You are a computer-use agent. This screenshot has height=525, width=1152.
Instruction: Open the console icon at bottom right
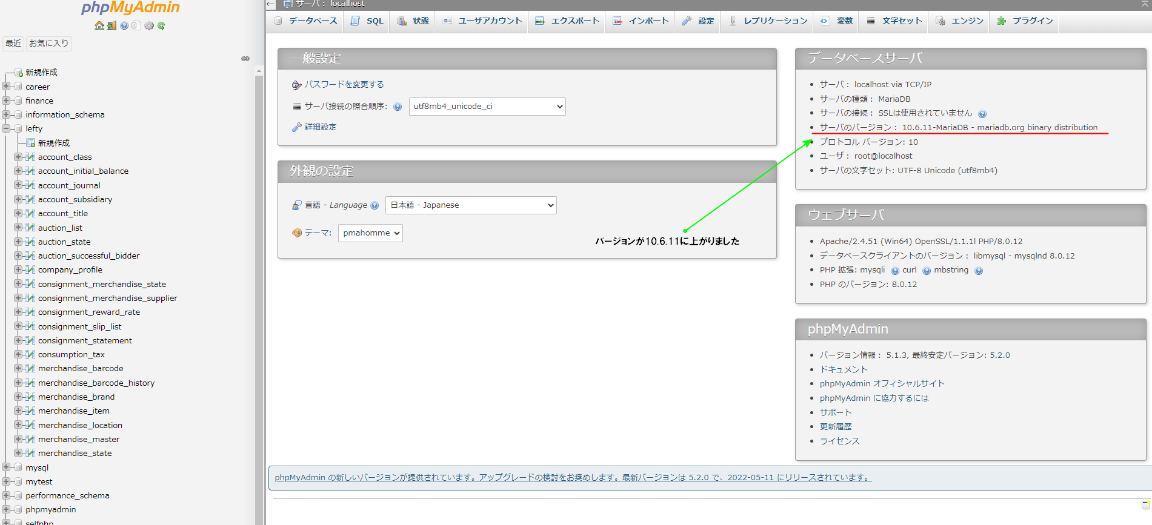point(1146,504)
